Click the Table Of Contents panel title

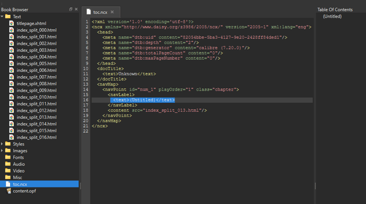pyautogui.click(x=335, y=10)
